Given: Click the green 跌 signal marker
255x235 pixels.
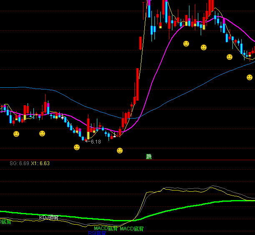Looking at the screenshot, I should (x=149, y=157).
